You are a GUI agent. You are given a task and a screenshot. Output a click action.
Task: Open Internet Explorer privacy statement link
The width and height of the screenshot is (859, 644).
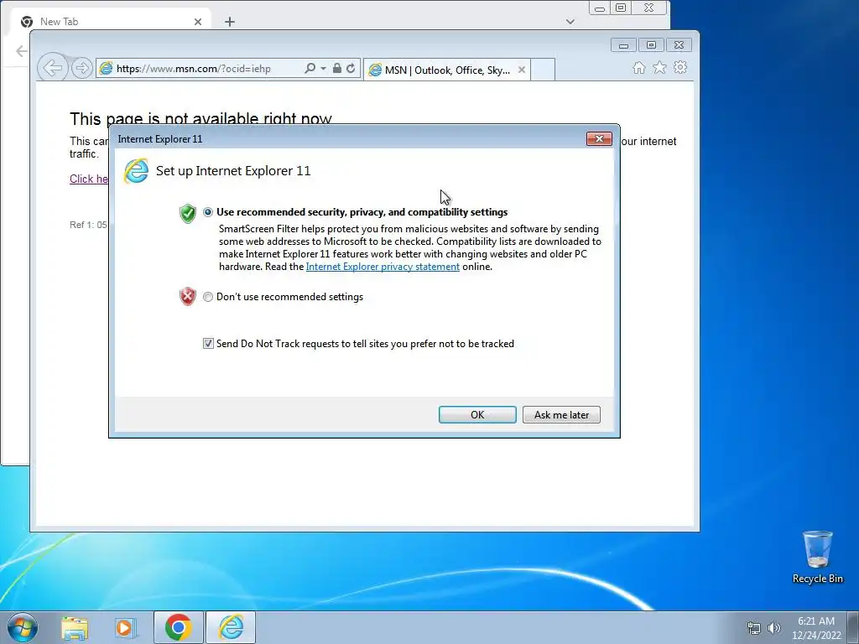coord(383,267)
